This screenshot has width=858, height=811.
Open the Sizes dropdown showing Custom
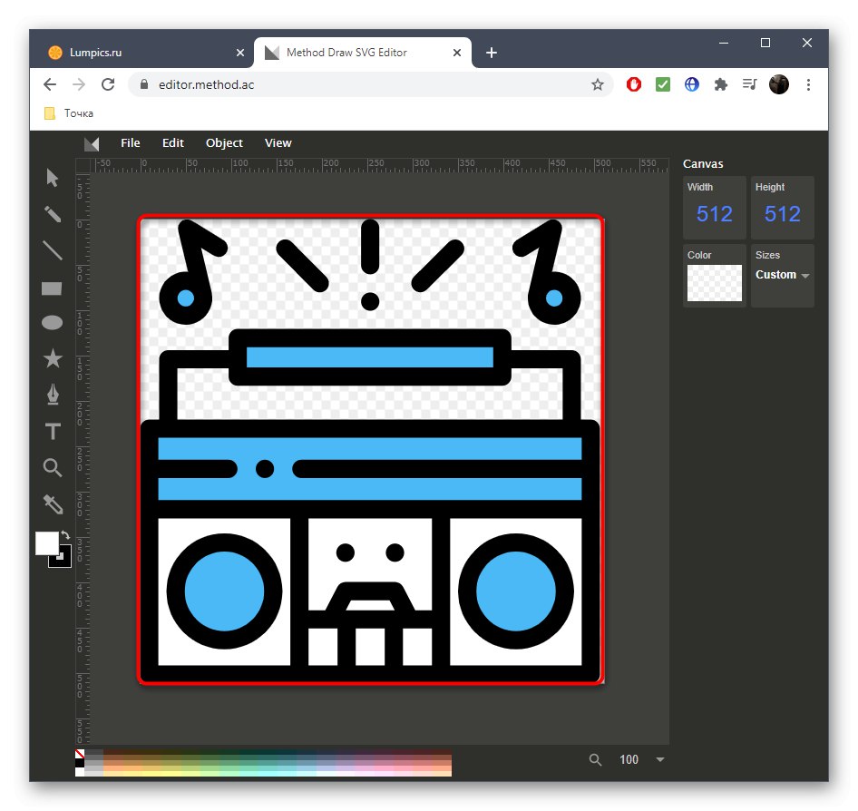click(x=781, y=275)
